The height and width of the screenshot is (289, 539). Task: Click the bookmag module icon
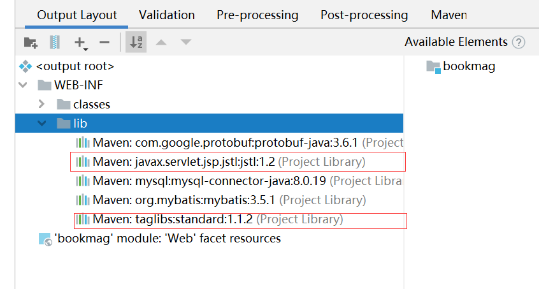(x=433, y=66)
